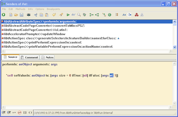The width and height of the screenshot is (178, 117).
Task: Click the red crossed-out quotes uncomment icon
Action: 20,113
